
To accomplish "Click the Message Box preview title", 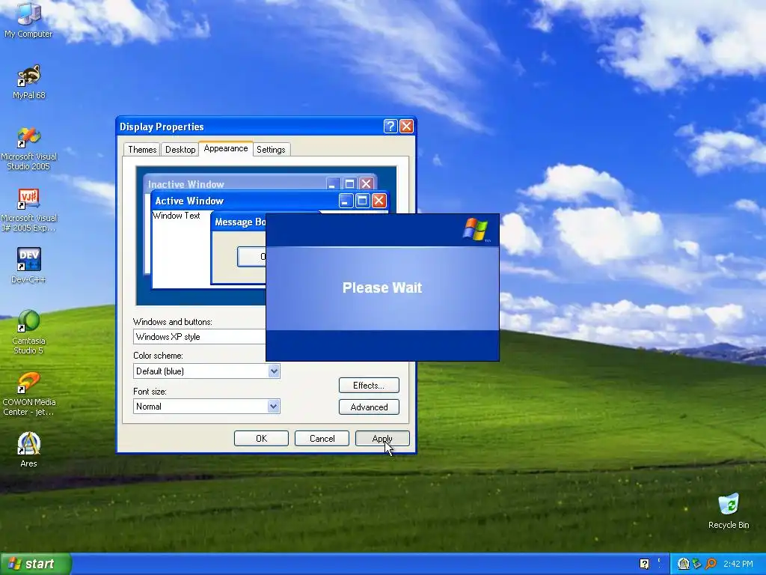I will tap(240, 222).
